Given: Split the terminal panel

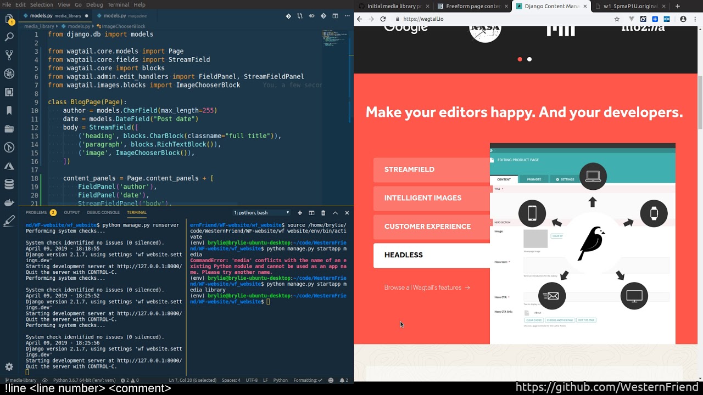Looking at the screenshot, I should point(311,212).
